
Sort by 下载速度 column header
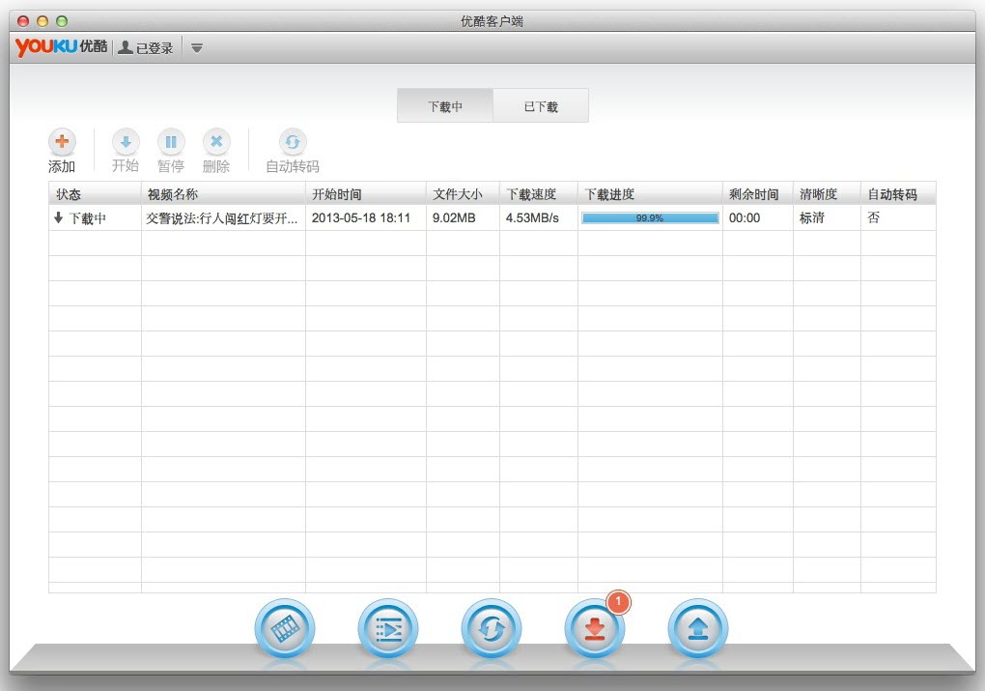538,194
